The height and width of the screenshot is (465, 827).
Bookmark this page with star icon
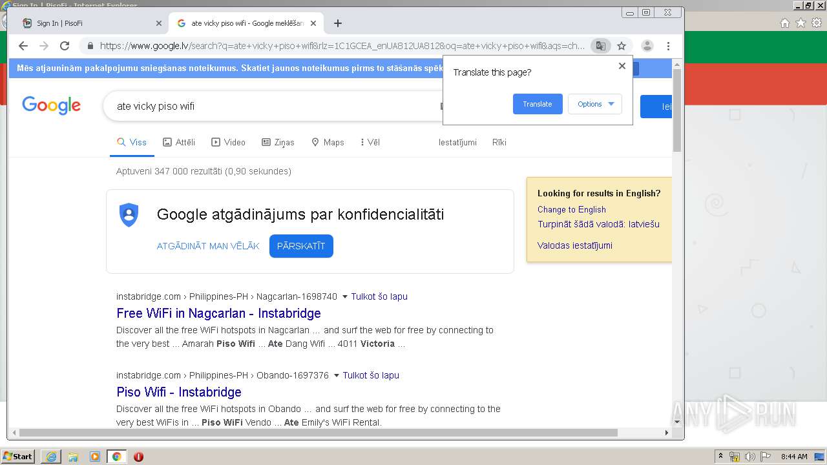[622, 46]
